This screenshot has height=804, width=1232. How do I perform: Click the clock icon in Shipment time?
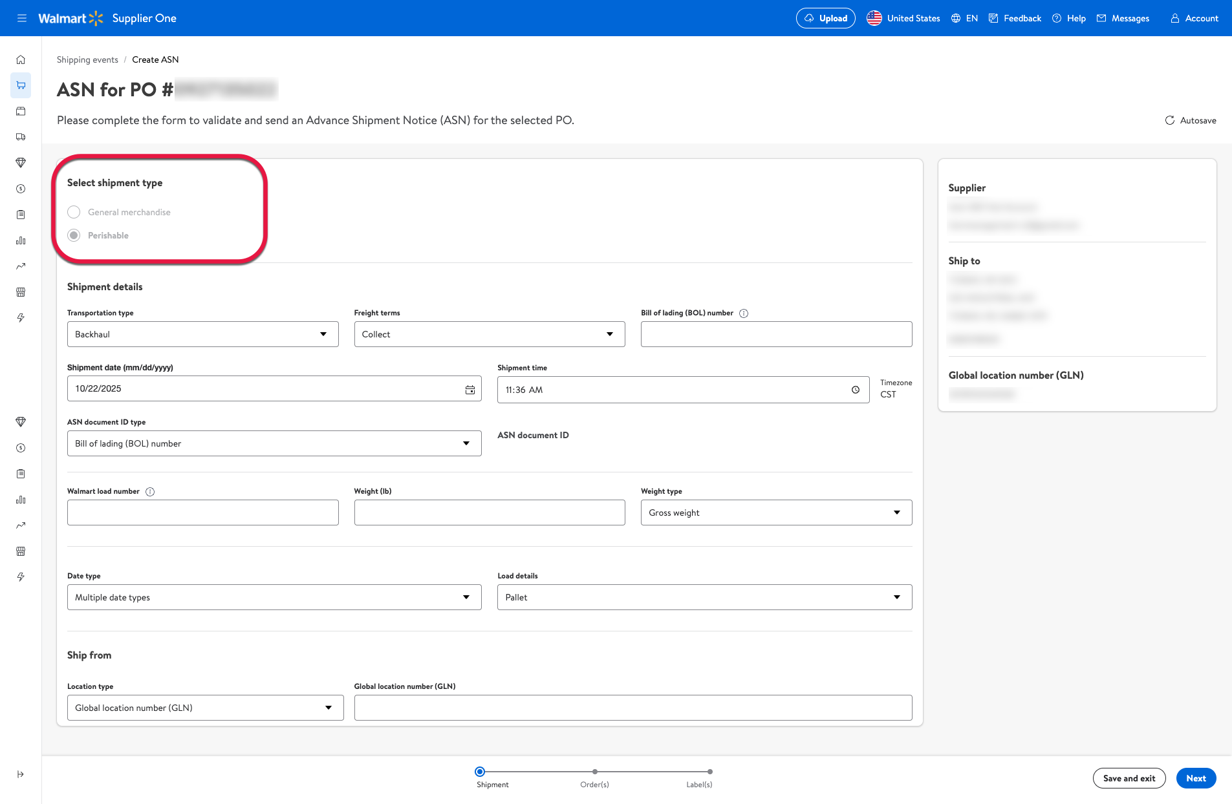click(855, 390)
